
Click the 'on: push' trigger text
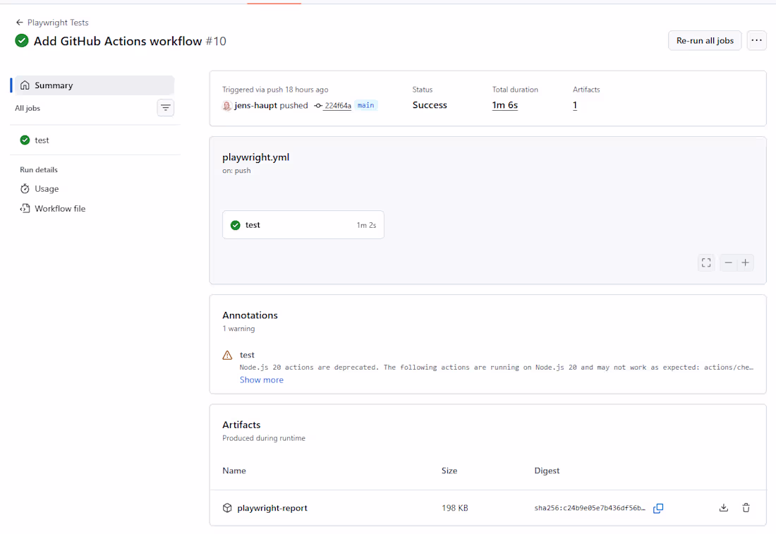click(x=236, y=170)
